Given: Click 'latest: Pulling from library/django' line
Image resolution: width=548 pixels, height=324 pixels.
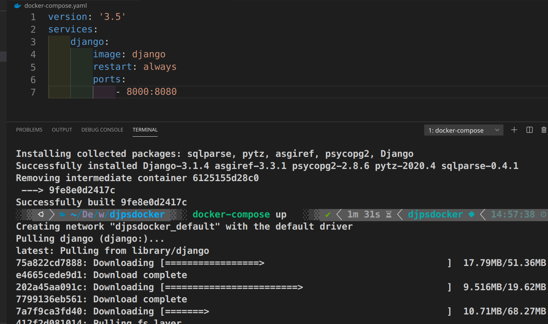Looking at the screenshot, I should 112,251.
